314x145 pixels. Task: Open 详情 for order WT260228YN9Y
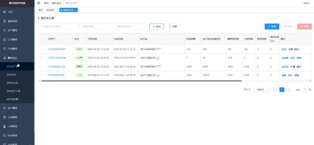click(290, 49)
